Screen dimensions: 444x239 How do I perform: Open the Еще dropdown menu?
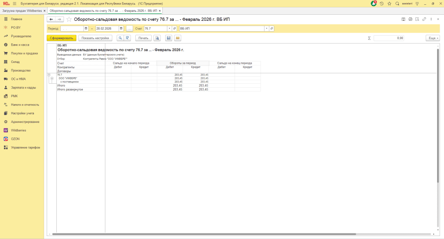click(432, 38)
